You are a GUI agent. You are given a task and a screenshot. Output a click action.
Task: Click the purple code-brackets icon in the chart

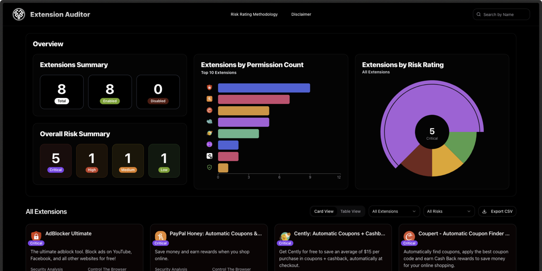pyautogui.click(x=210, y=144)
